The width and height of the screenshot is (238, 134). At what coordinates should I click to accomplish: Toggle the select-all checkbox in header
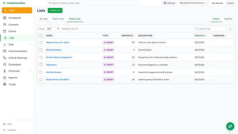pos(41,36)
